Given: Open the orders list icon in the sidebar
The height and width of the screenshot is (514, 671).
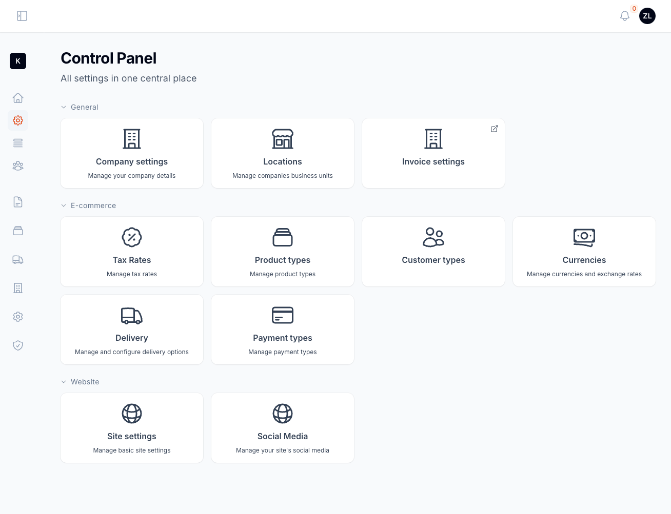Looking at the screenshot, I should point(18,143).
